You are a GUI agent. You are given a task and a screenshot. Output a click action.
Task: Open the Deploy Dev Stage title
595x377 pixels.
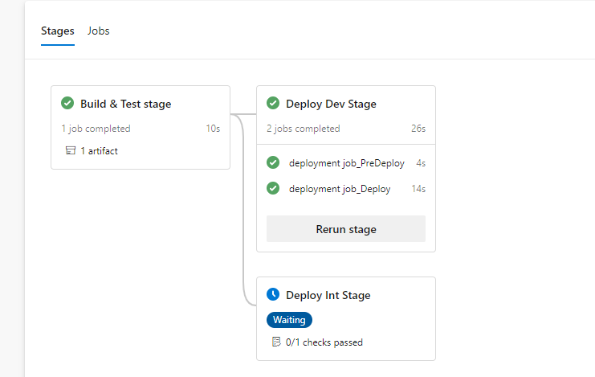[331, 104]
